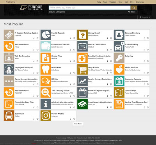This screenshot has height=145, width=156.
Task: Click the Bus Routes bus icon
Action: 9,116
